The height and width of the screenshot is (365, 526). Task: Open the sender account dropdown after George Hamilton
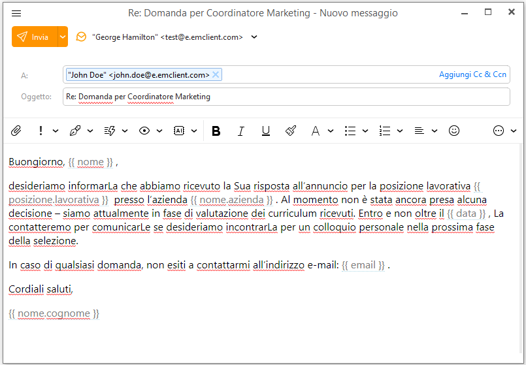pyautogui.click(x=254, y=37)
